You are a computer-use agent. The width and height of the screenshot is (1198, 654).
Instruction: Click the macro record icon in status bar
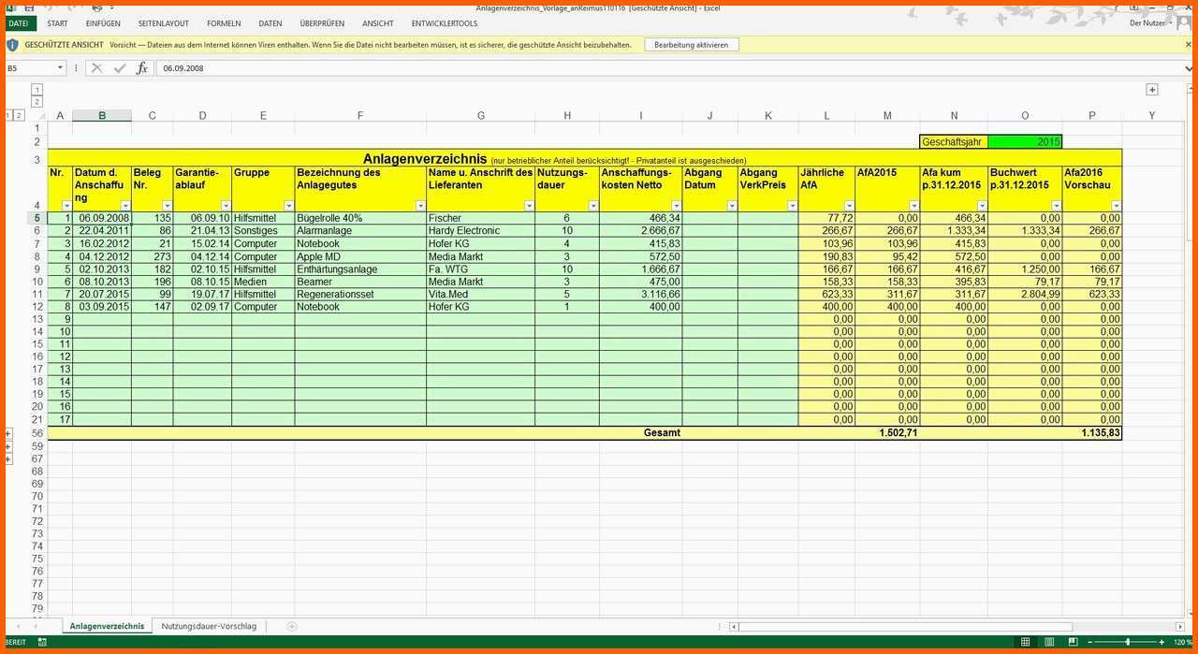pos(42,642)
